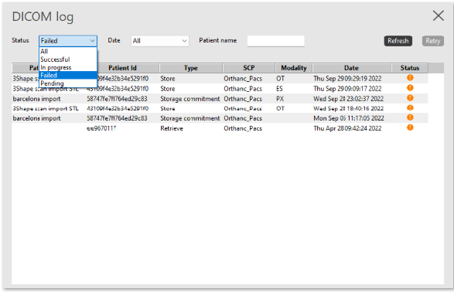Select the Retrieve type cell
Image resolution: width=454 pixels, height=292 pixels.
tap(172, 128)
